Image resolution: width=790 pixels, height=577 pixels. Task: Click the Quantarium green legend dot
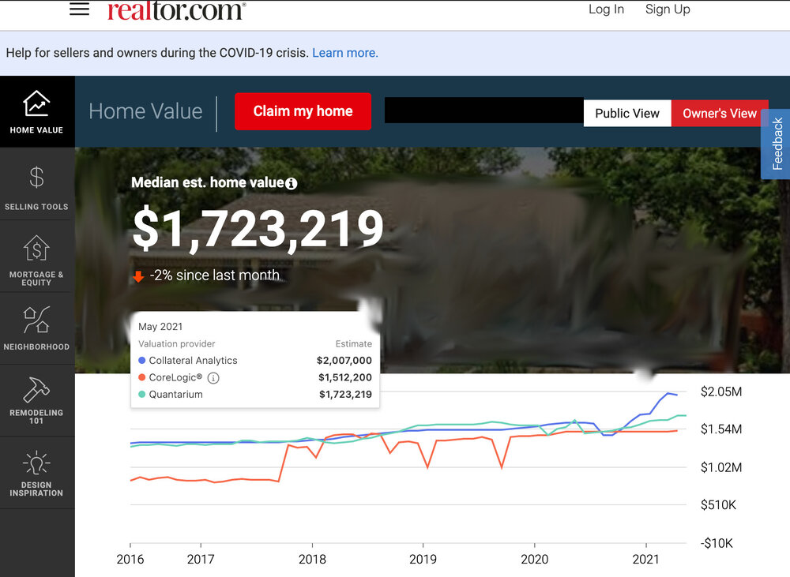tap(142, 395)
